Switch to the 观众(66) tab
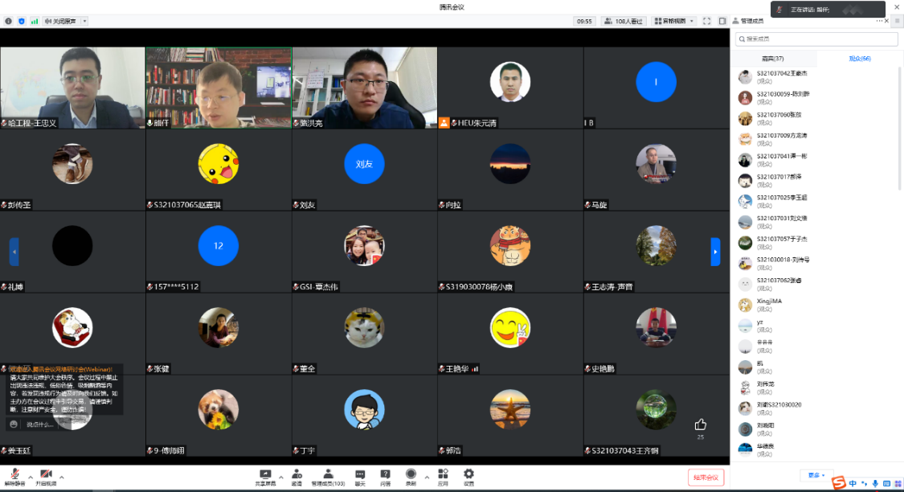Screen dimensions: 904x492 859,59
